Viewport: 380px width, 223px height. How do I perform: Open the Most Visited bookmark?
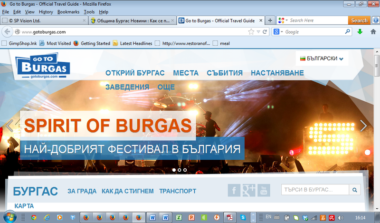[55, 43]
